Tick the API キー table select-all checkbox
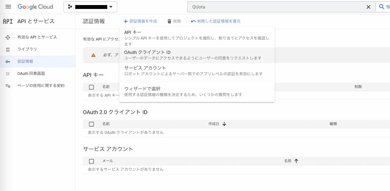Image resolution: width=390 pixels, height=191 pixels. pos(91,87)
